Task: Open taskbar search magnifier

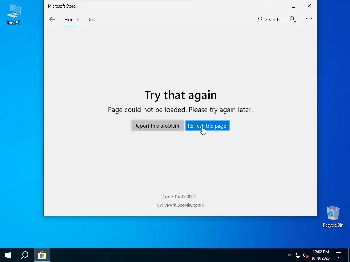Action: click(x=25, y=255)
